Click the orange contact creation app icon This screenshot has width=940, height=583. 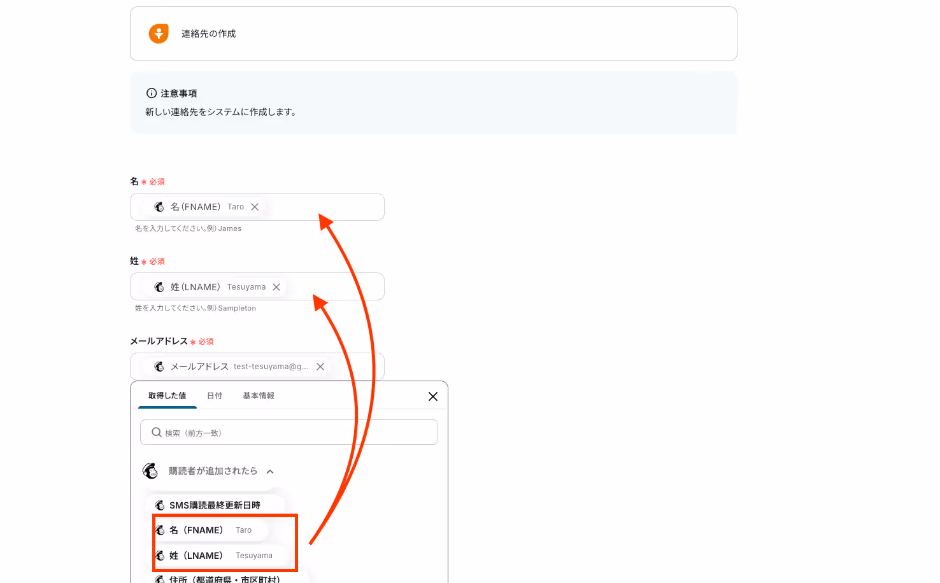click(x=159, y=34)
